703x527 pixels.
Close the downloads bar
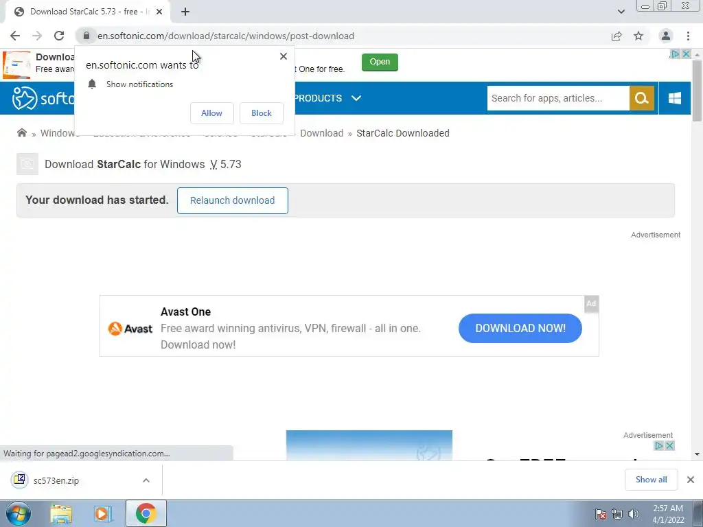691,480
